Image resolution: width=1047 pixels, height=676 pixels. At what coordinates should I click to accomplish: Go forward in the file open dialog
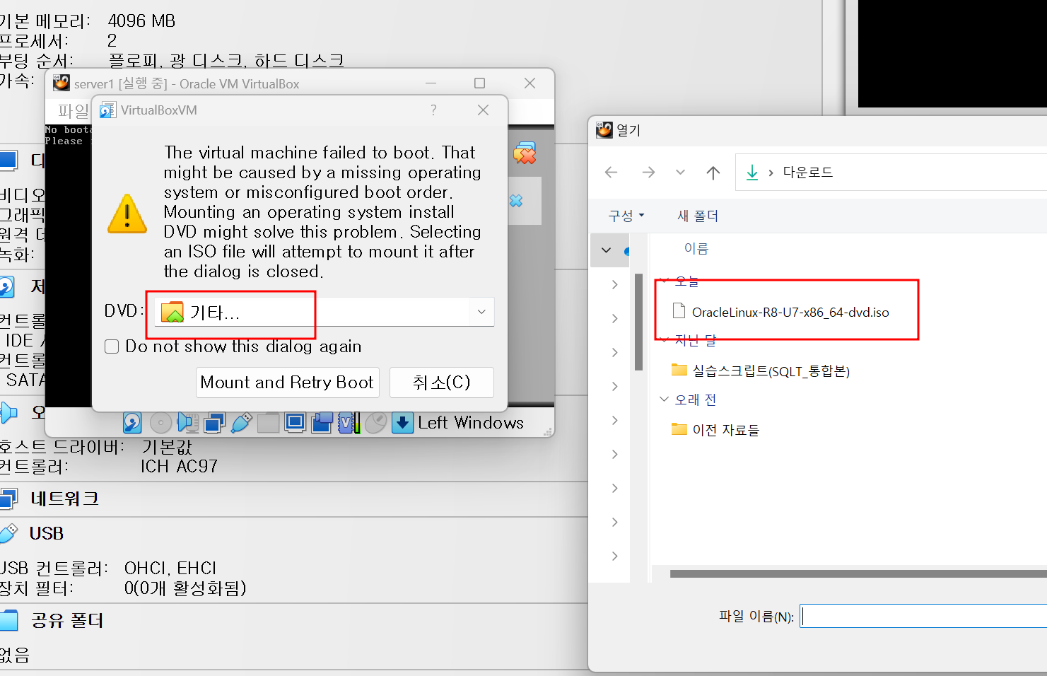(x=648, y=172)
